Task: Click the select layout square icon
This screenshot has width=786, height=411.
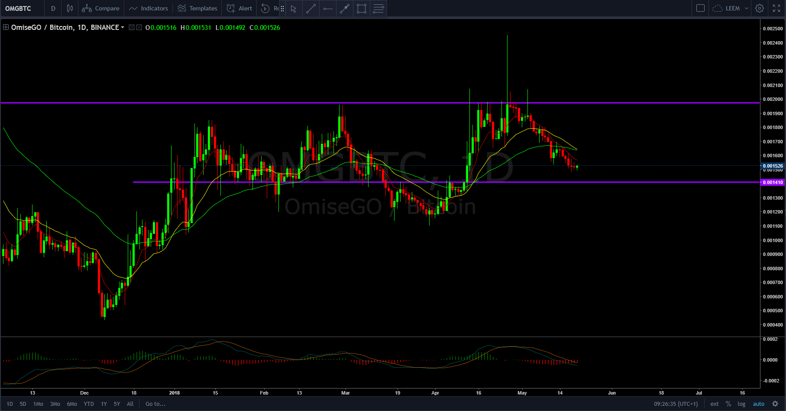Action: 700,8
